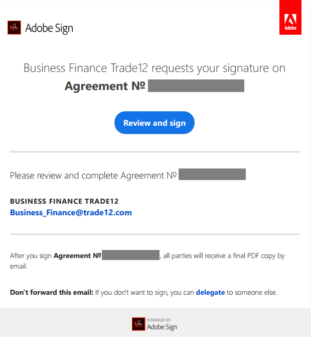Click the footer Adobe Sign signature icon
The width and height of the screenshot is (311, 337).
pyautogui.click(x=138, y=324)
